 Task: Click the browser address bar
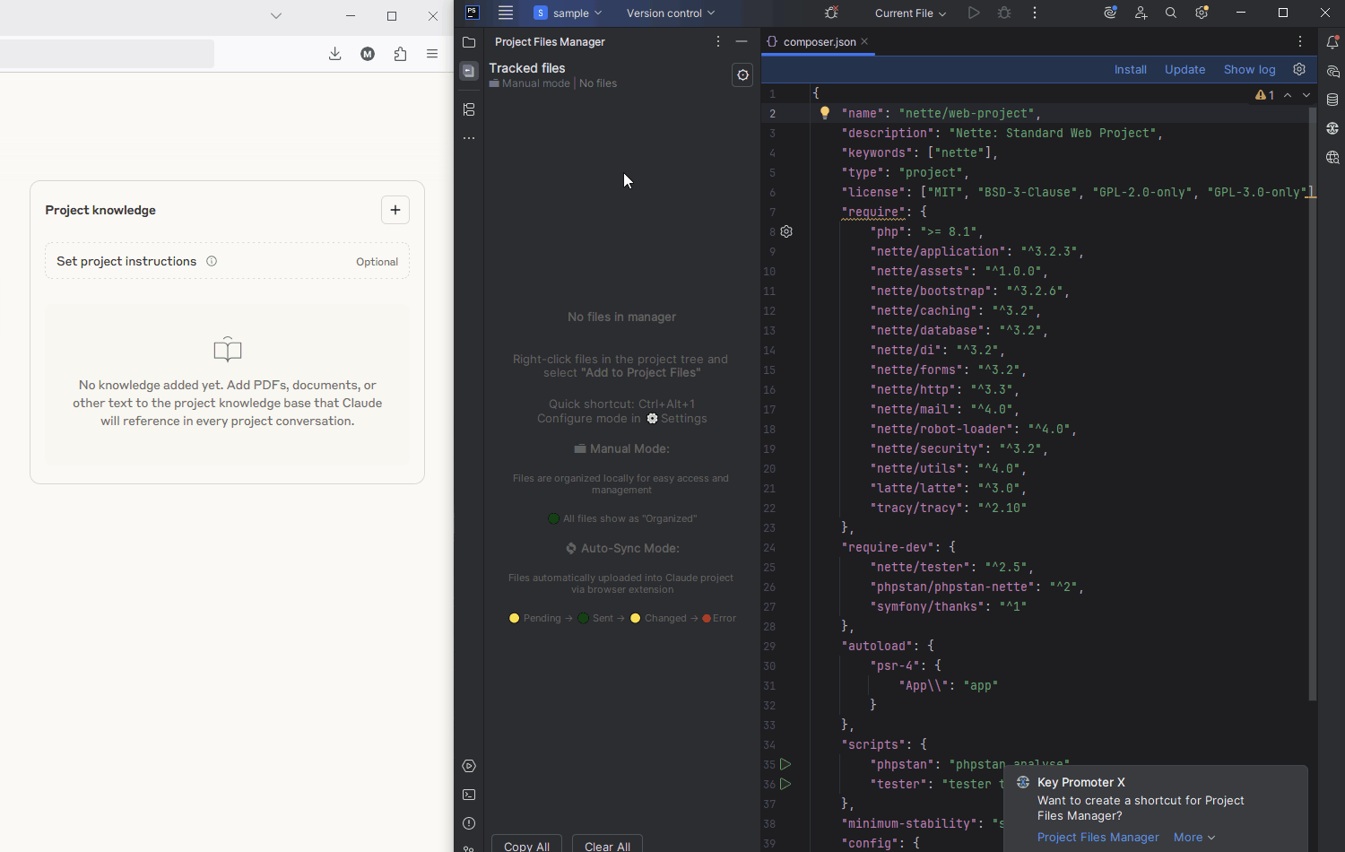(107, 54)
